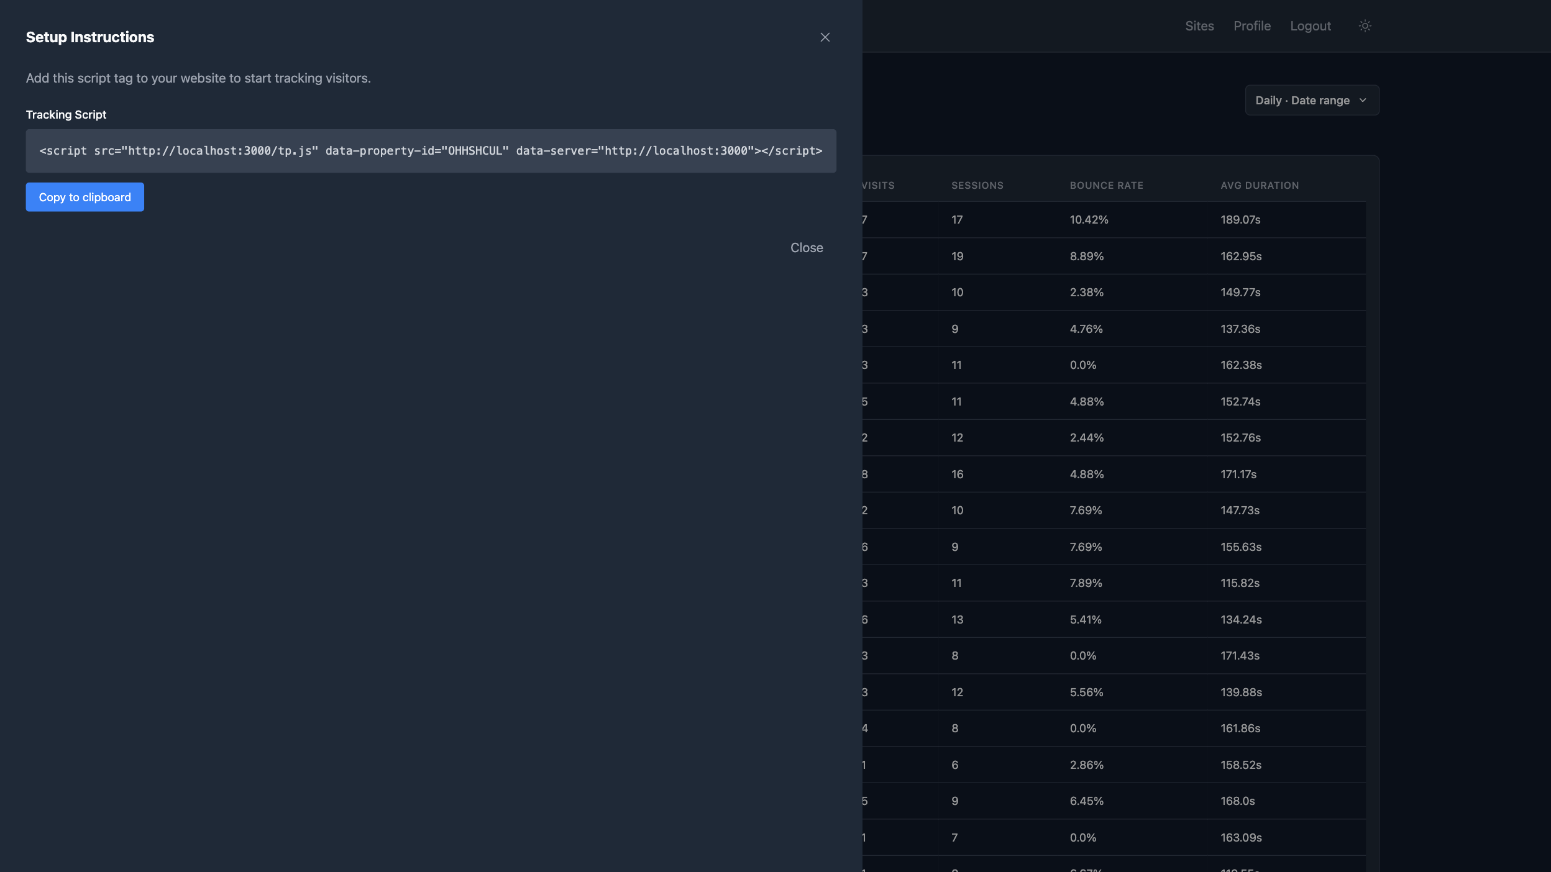
Task: Click the 189.07s duration cell
Action: coord(1240,220)
